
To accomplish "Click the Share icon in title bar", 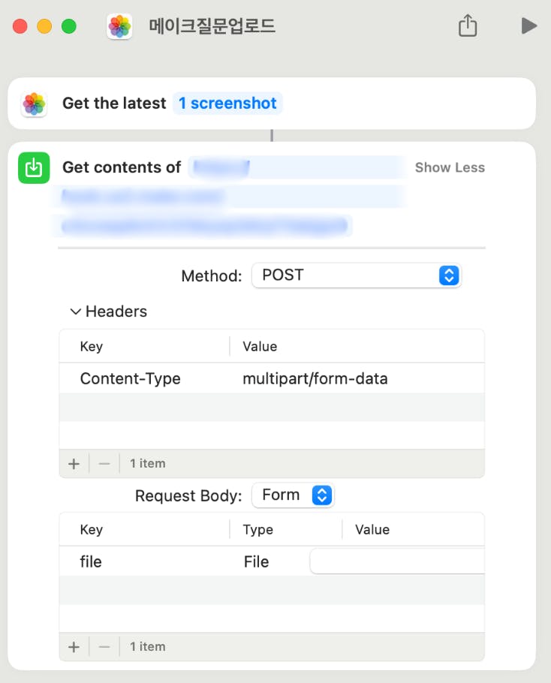I will (x=468, y=26).
